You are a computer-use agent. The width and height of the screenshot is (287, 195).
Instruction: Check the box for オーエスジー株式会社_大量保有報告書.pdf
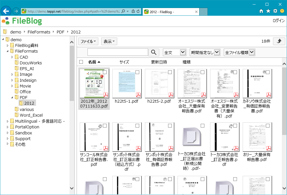pyautogui.click(x=202, y=72)
